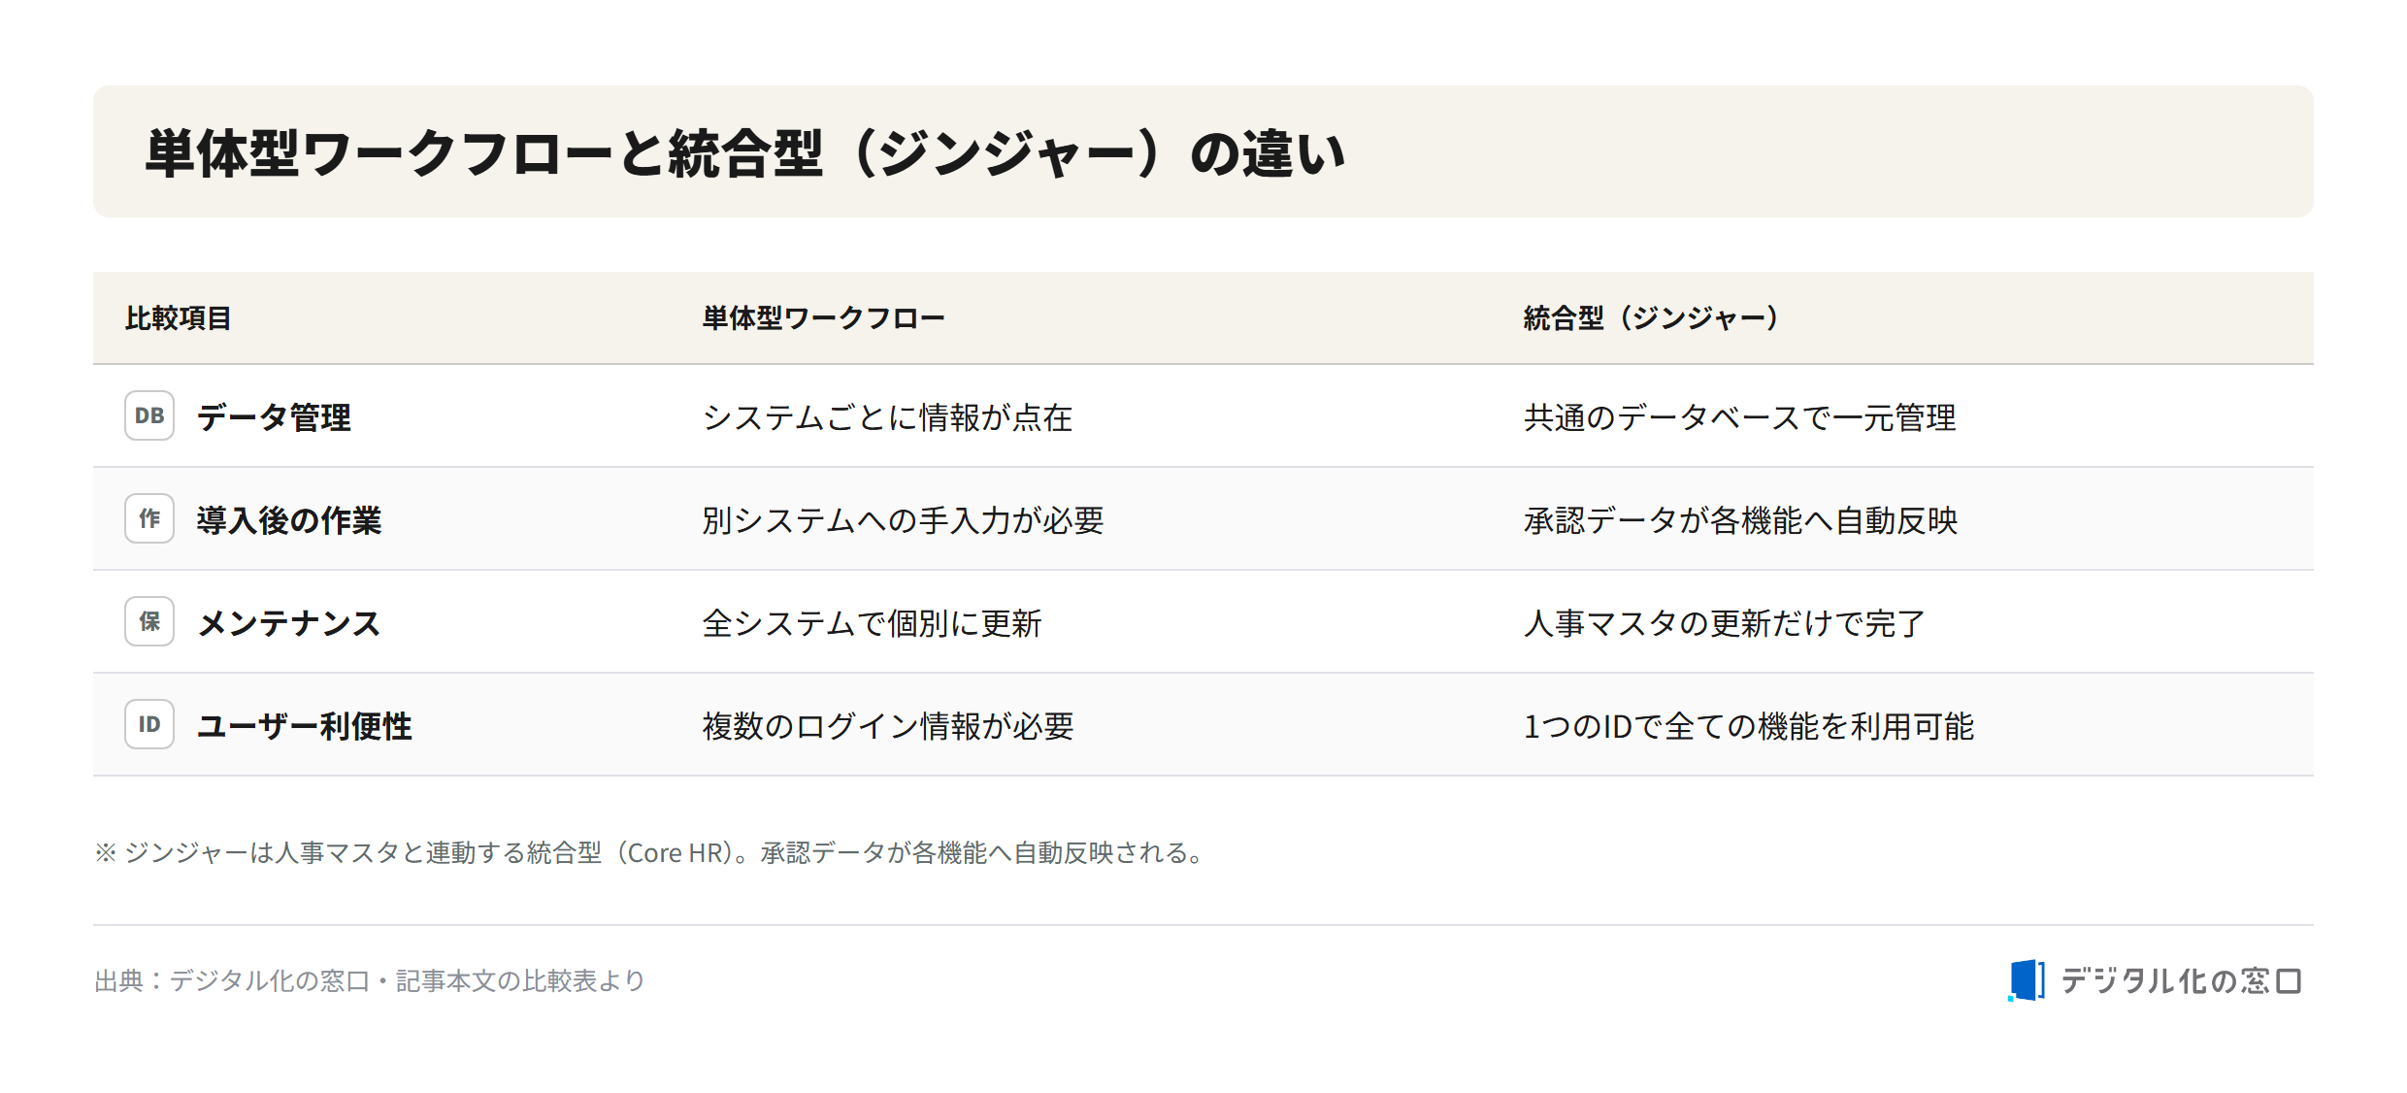Select the 導入後の作業 row label
Viewport: 2407px width, 1093px height.
pyautogui.click(x=289, y=520)
